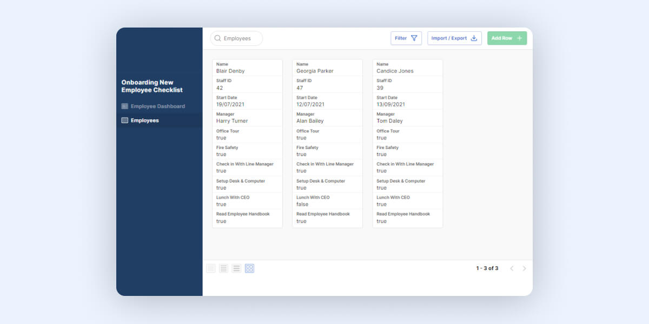Click the magnifying glass in the search box
The height and width of the screenshot is (324, 649).
coord(218,38)
